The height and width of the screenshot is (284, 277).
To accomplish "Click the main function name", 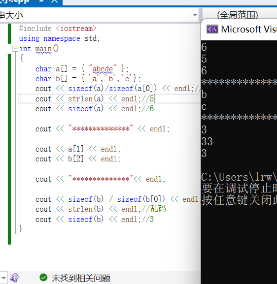I will 43,49.
